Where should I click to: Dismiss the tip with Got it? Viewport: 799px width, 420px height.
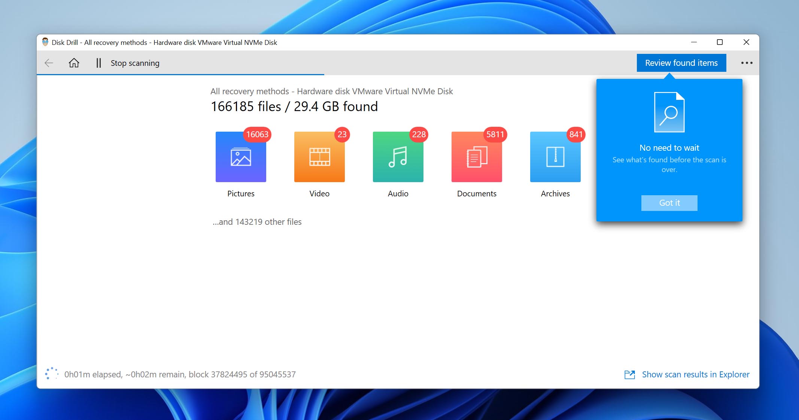point(669,203)
